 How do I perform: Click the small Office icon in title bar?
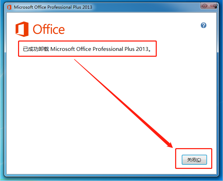9,7
